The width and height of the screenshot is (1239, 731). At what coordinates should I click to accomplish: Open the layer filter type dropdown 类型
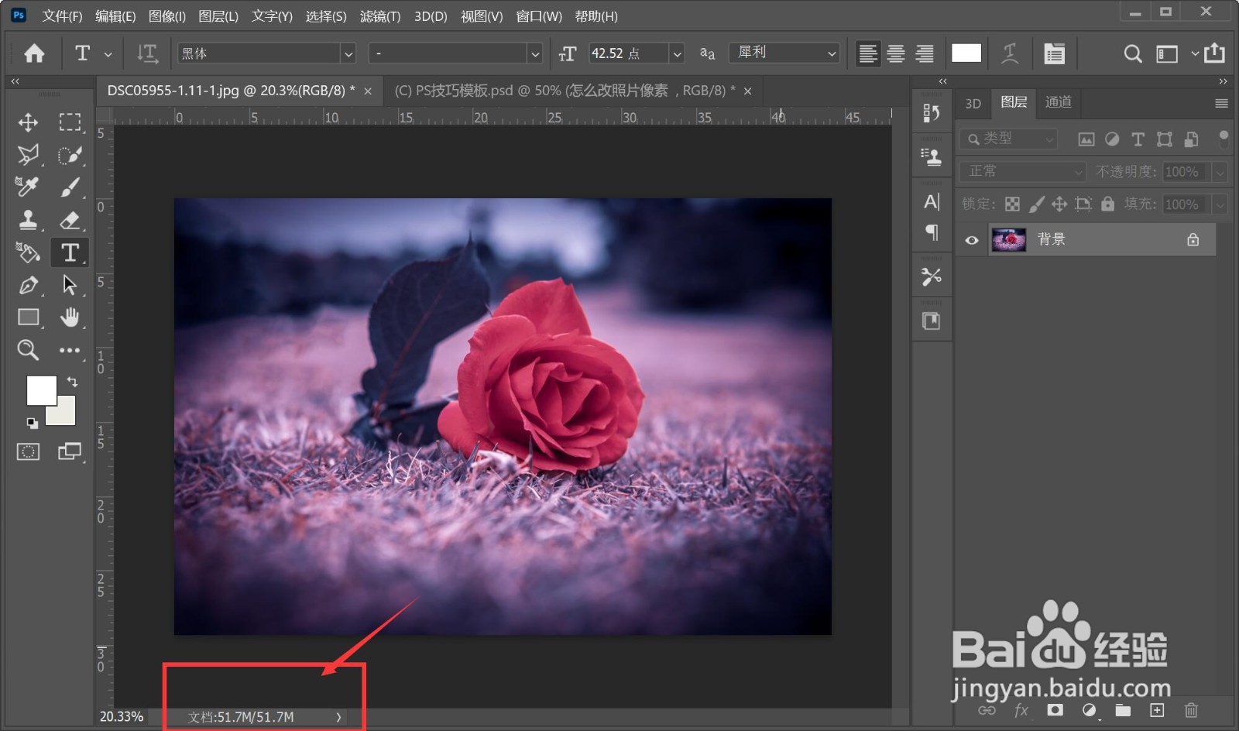click(1008, 139)
